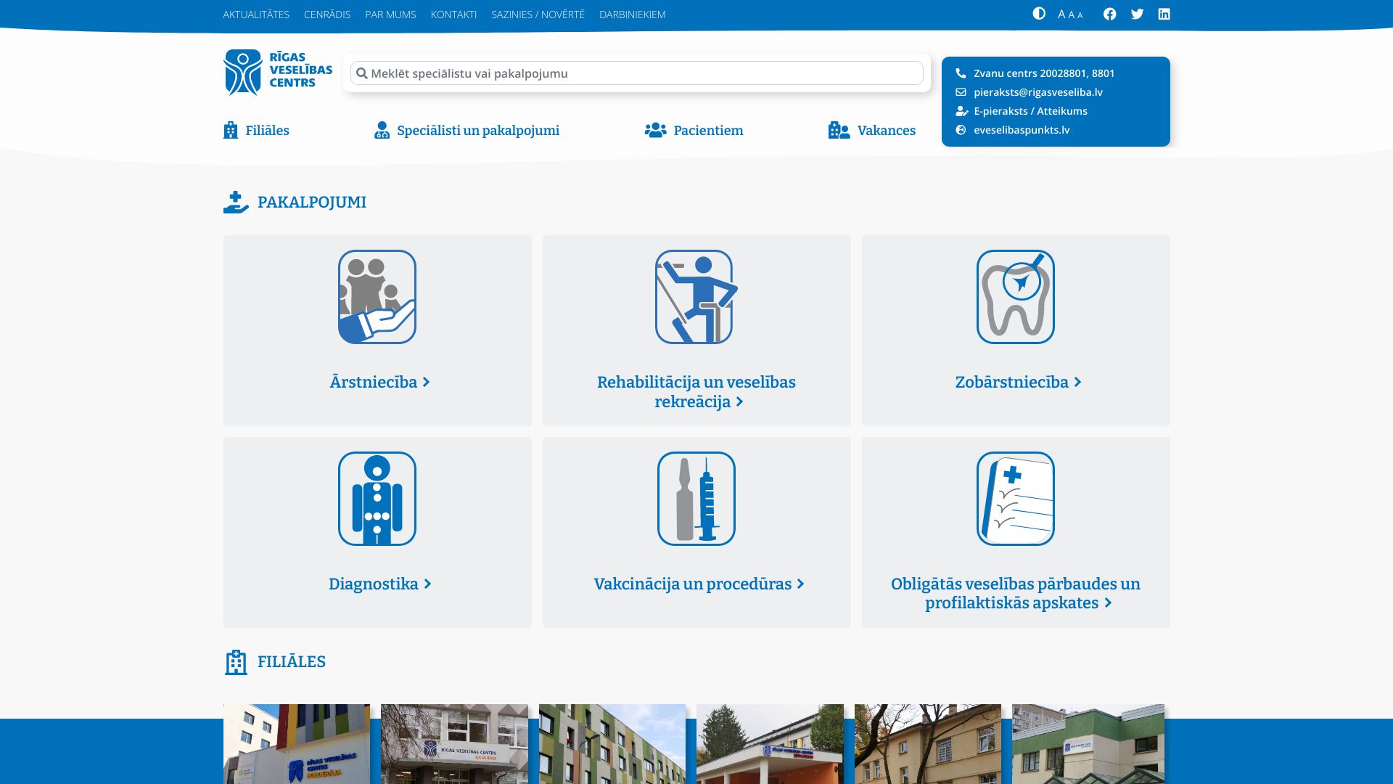Open the Ārstniecība service link

coord(380,382)
